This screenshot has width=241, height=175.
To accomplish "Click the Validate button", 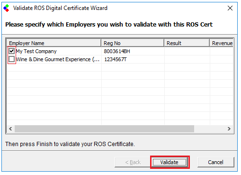I will point(170,162).
